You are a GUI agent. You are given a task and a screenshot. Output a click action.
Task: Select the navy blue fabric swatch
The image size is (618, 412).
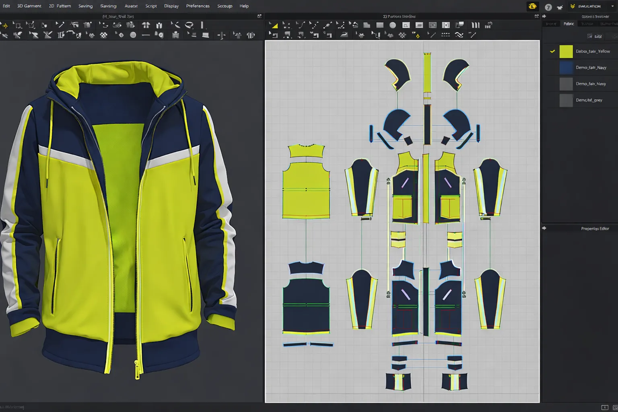tap(566, 68)
